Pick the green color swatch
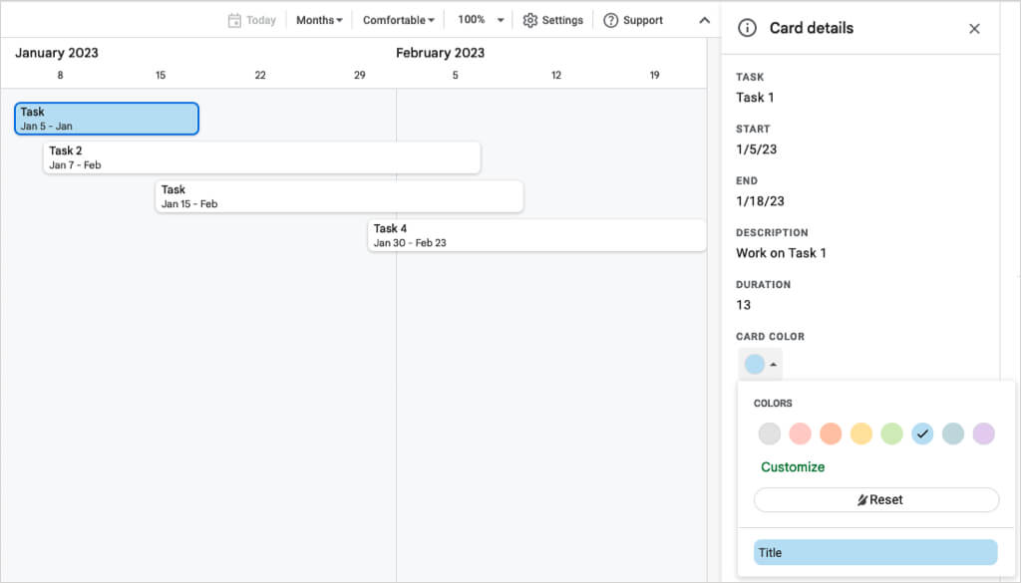The height and width of the screenshot is (583, 1021). (891, 434)
